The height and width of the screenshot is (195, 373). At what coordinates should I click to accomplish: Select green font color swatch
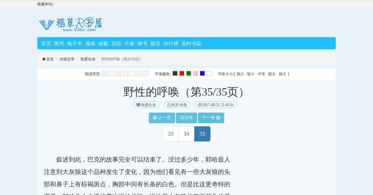pyautogui.click(x=189, y=73)
